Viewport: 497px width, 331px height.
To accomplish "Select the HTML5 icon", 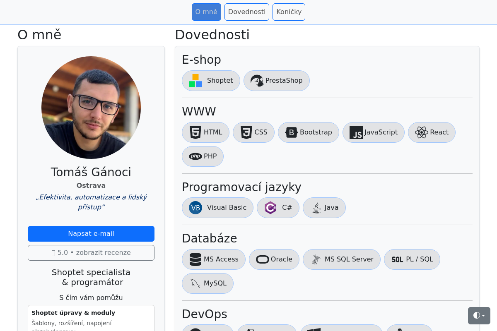I will 195,132.
